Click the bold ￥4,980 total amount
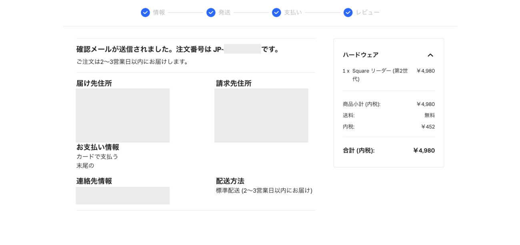 coord(424,151)
